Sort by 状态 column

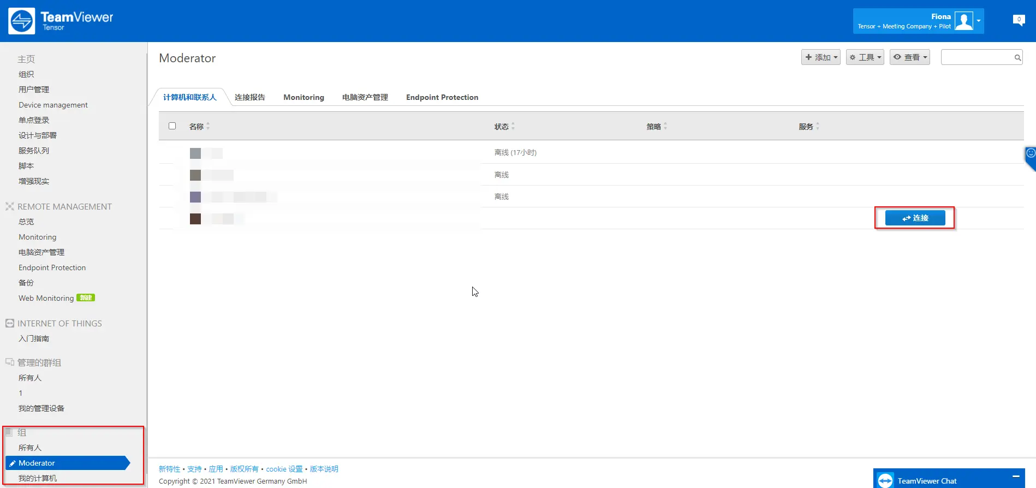point(504,127)
